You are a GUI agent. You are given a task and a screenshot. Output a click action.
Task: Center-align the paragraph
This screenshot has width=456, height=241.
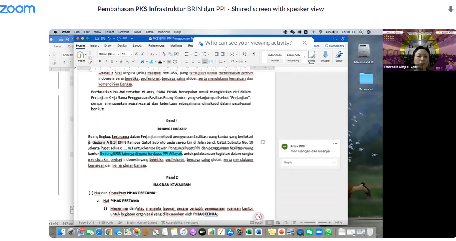(192, 61)
